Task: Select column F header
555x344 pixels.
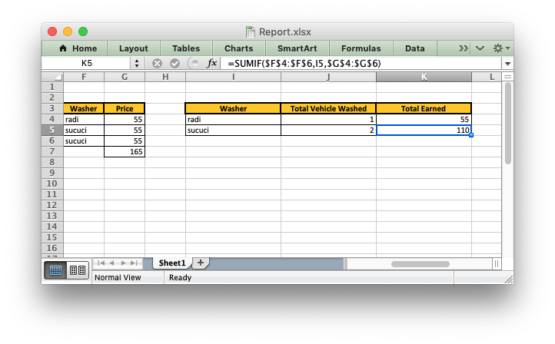Action: tap(84, 77)
